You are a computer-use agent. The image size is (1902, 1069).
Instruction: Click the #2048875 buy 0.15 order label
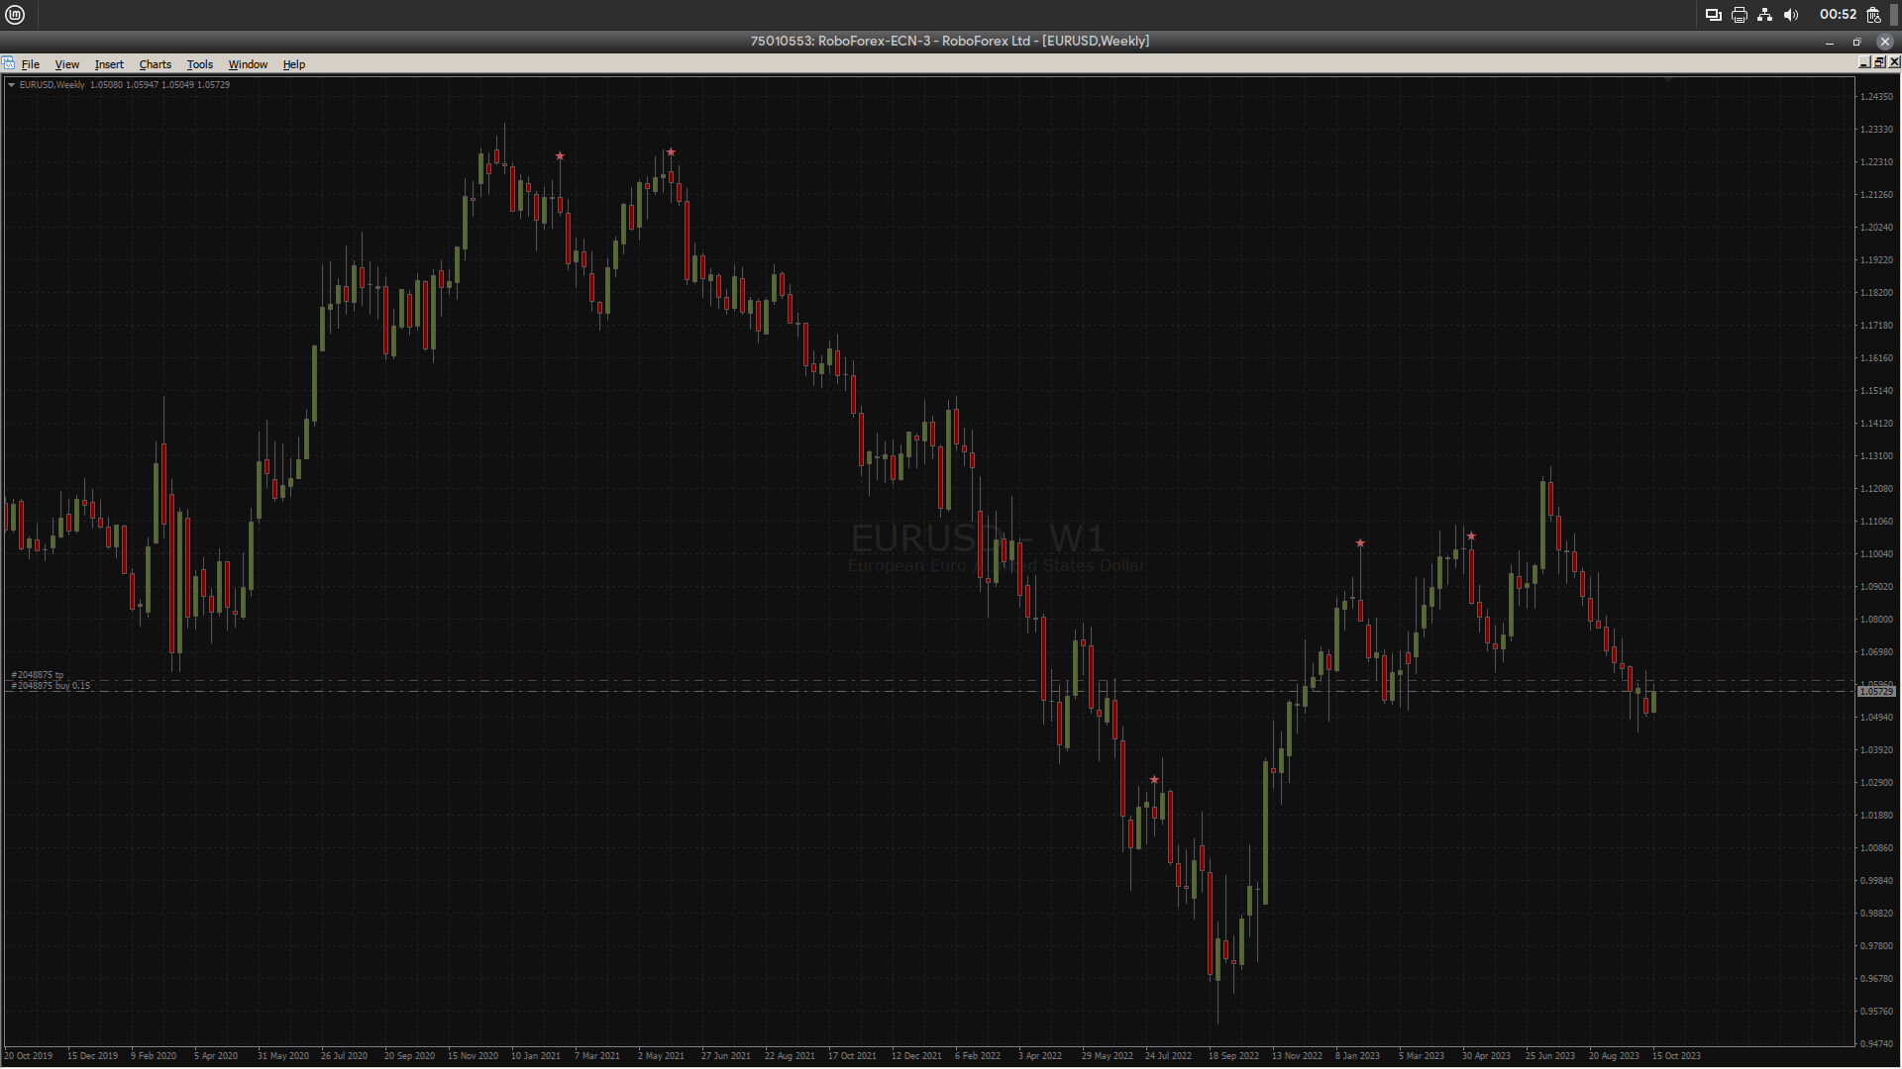(x=51, y=686)
